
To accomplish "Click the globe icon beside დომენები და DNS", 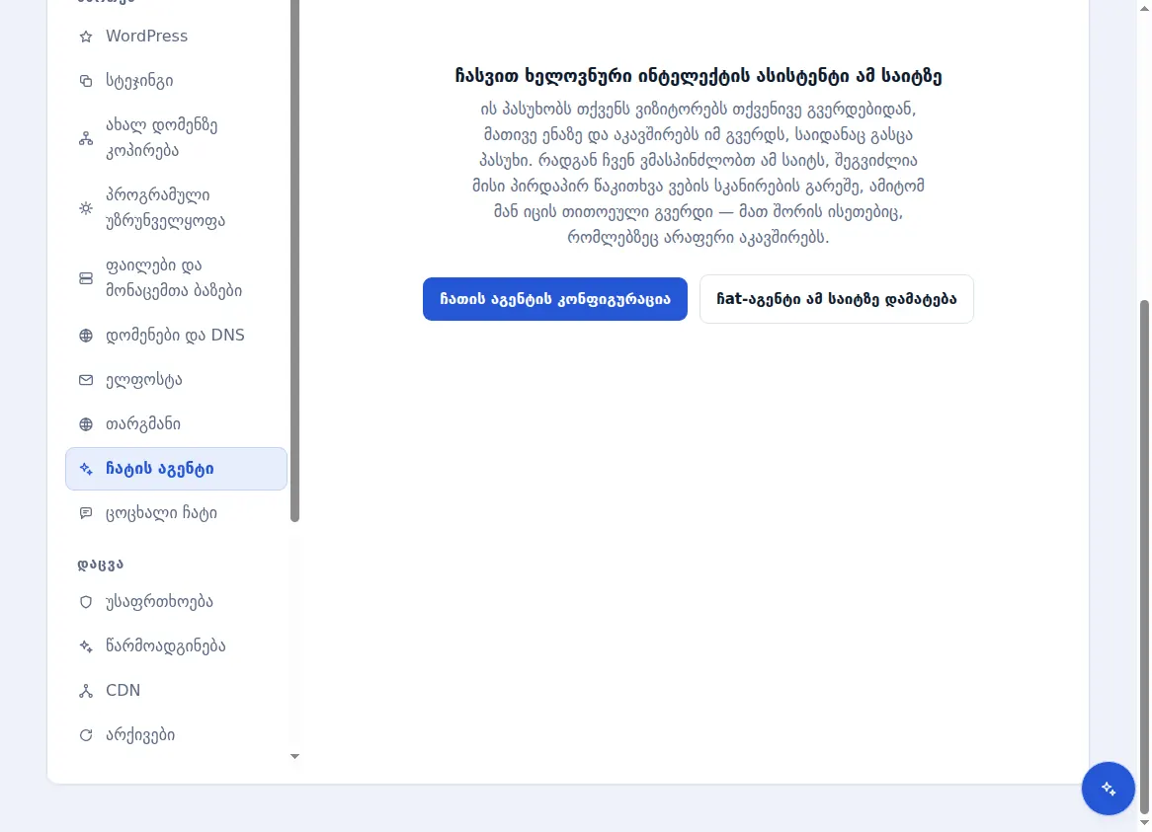I will click(86, 336).
